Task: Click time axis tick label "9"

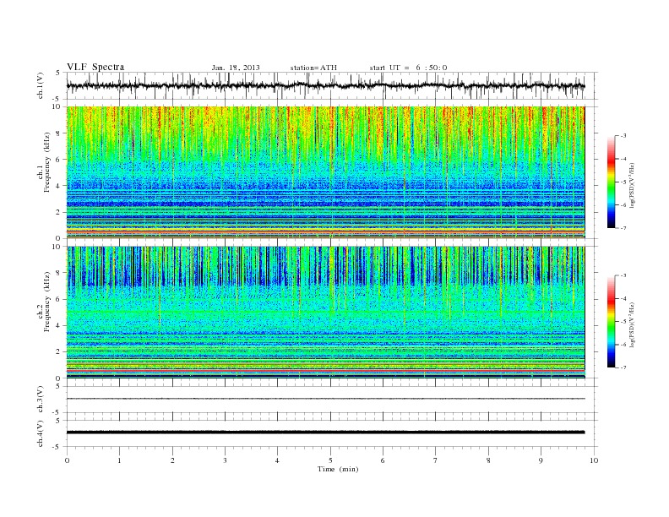Action: click(x=541, y=460)
